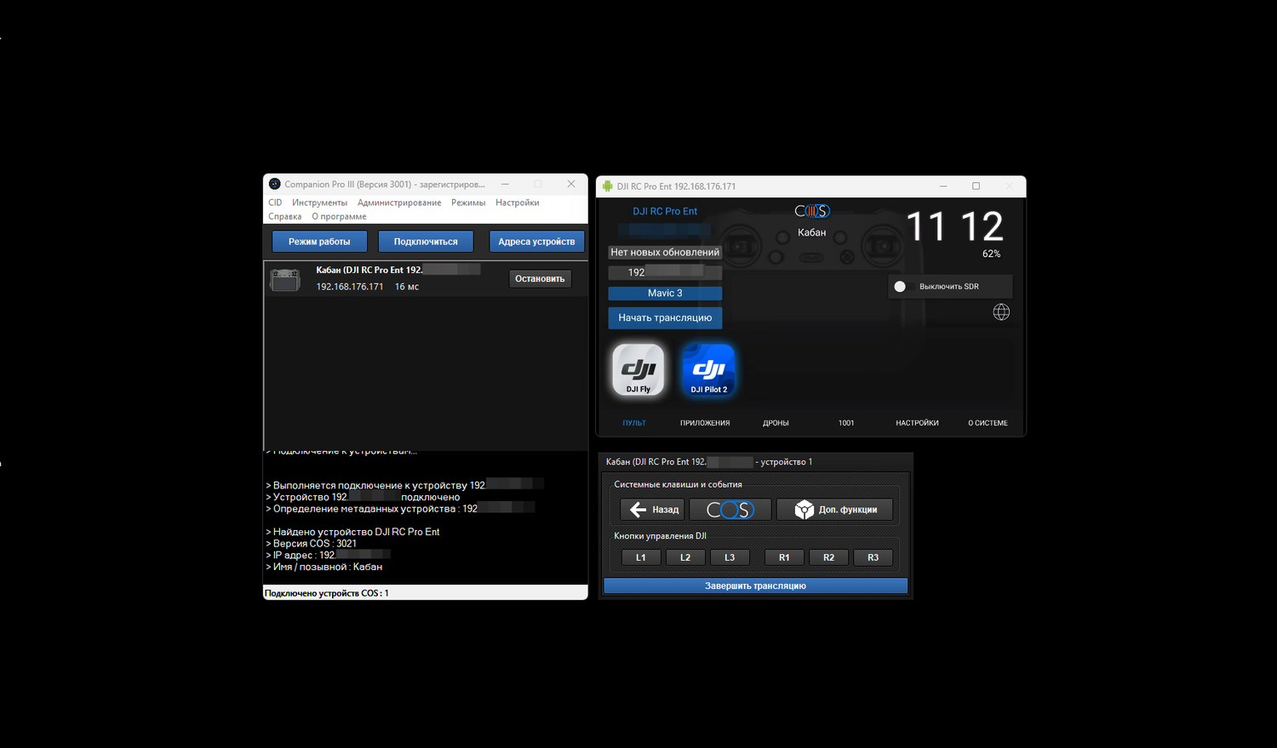The image size is (1277, 748).
Task: Click the Остановить button
Action: pyautogui.click(x=540, y=279)
